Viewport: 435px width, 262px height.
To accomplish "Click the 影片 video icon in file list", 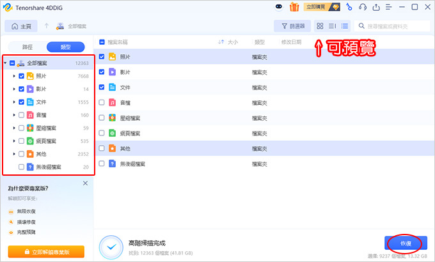I will click(112, 72).
